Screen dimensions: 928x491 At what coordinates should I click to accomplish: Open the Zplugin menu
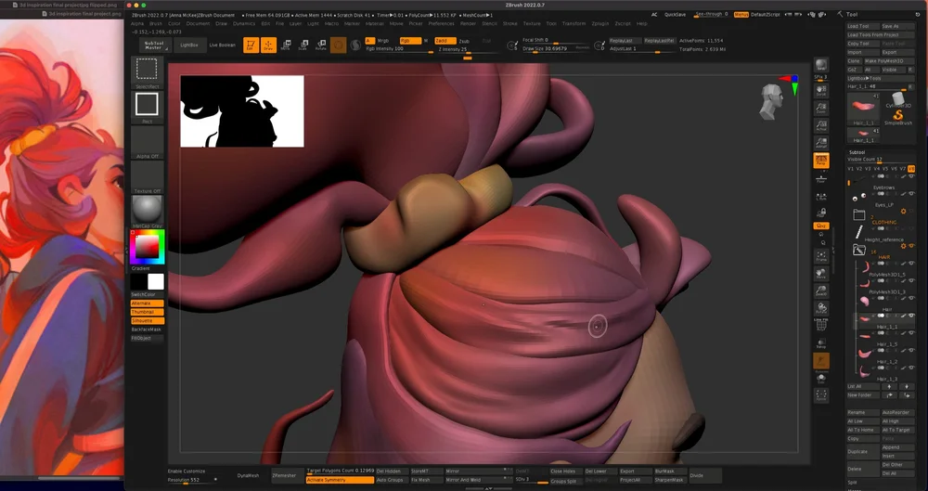[x=600, y=24]
